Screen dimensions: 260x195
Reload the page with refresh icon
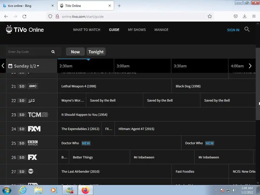24,17
